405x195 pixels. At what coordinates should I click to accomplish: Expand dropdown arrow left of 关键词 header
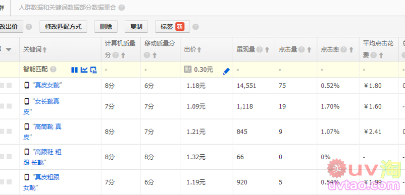pyautogui.click(x=9, y=49)
